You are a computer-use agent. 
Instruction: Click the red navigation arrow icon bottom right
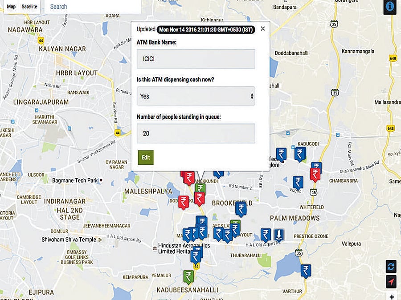(x=390, y=281)
